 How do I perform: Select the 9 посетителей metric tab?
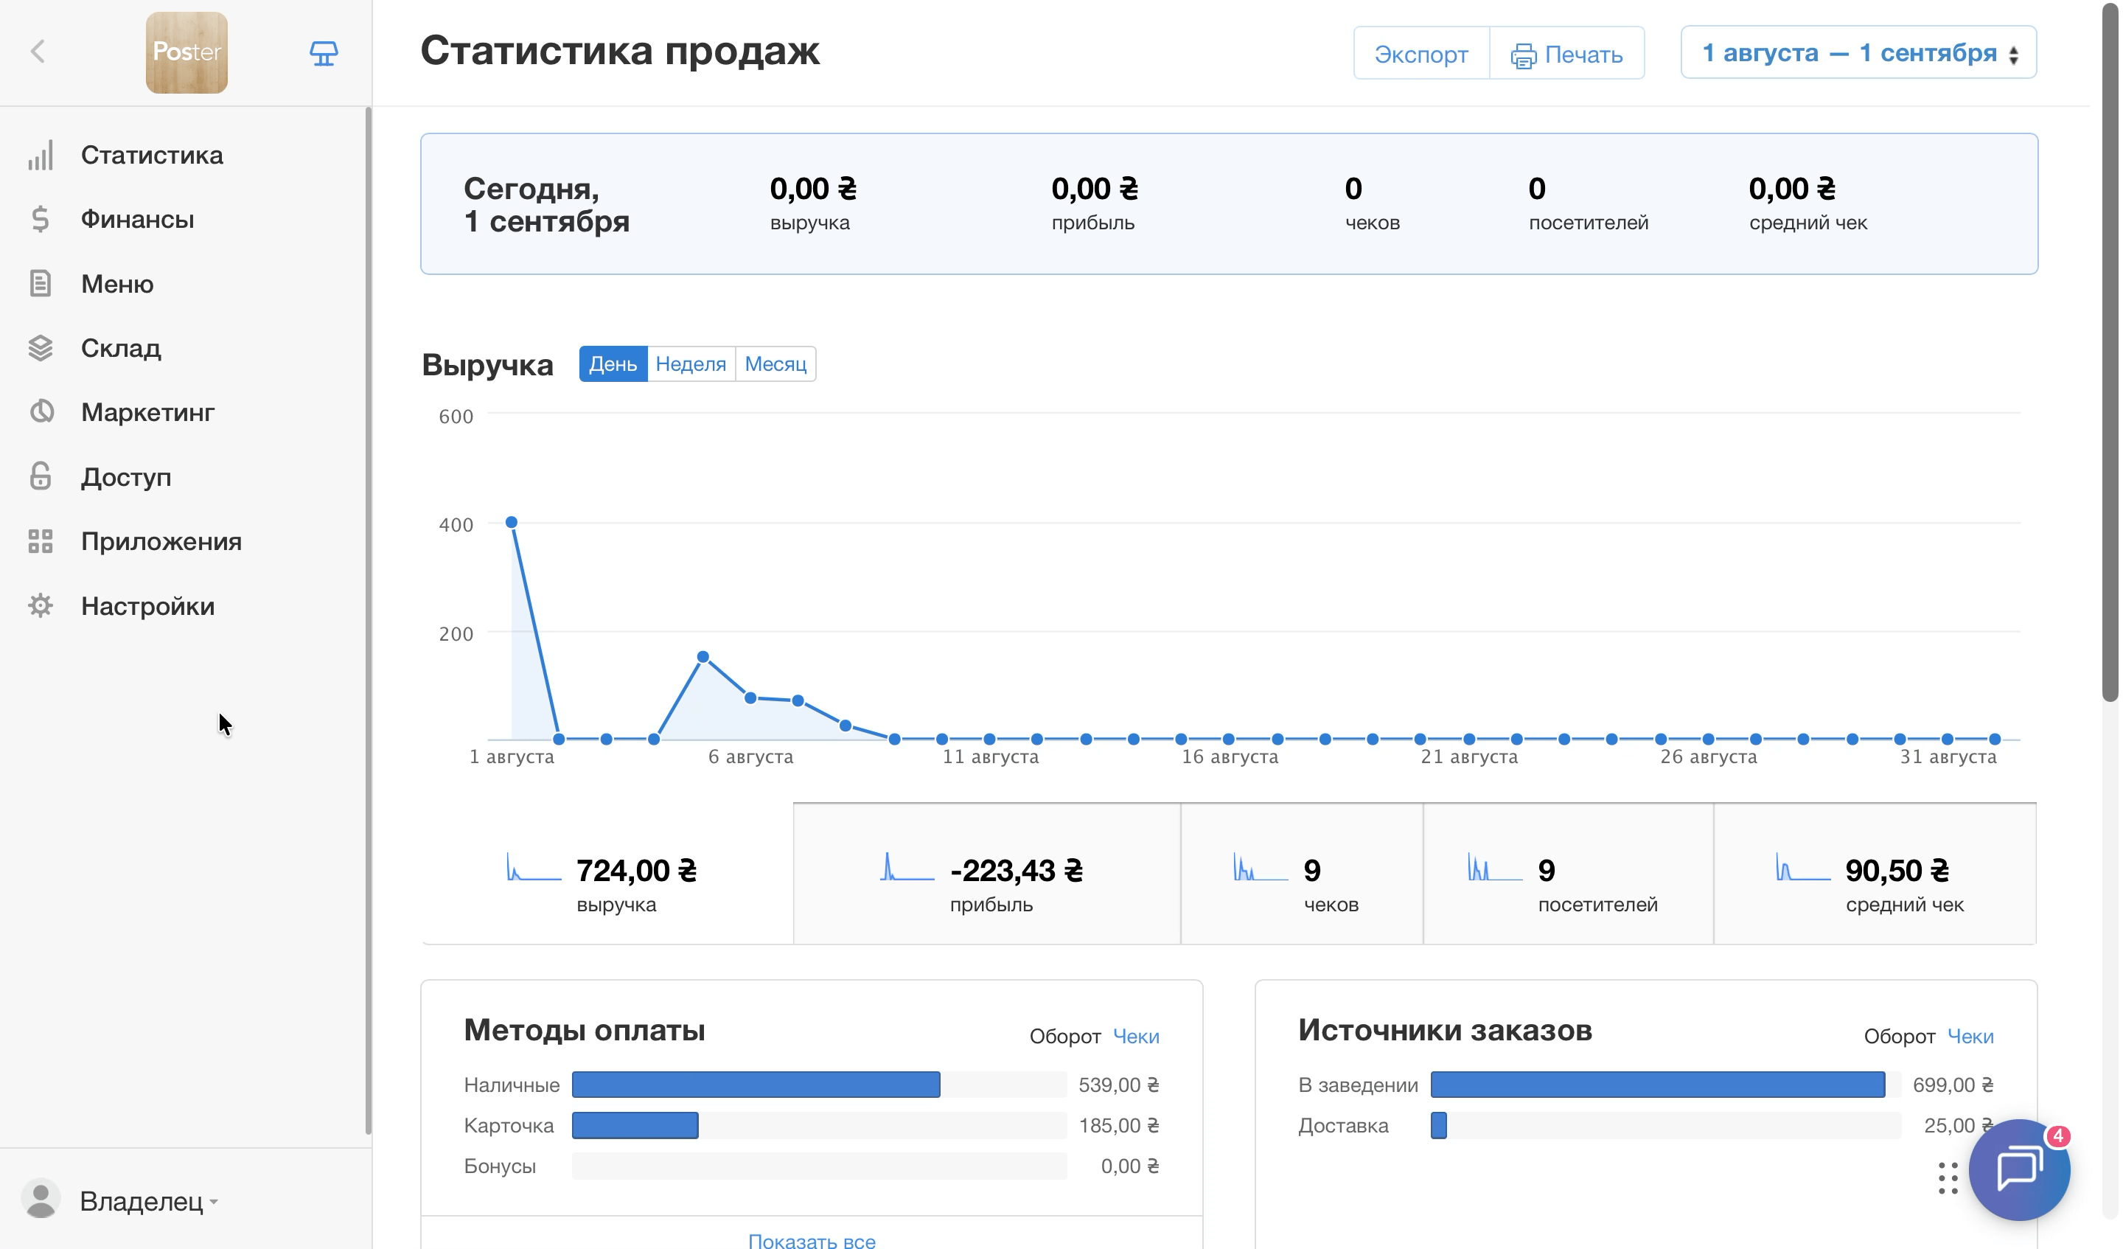[1568, 874]
